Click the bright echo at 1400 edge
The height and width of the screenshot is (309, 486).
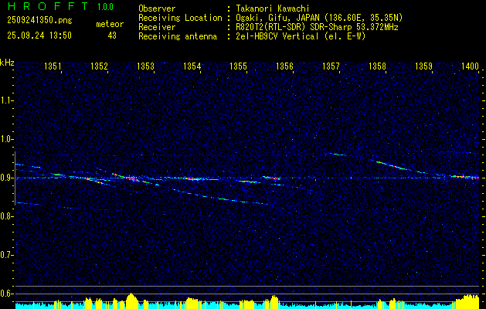coord(466,177)
